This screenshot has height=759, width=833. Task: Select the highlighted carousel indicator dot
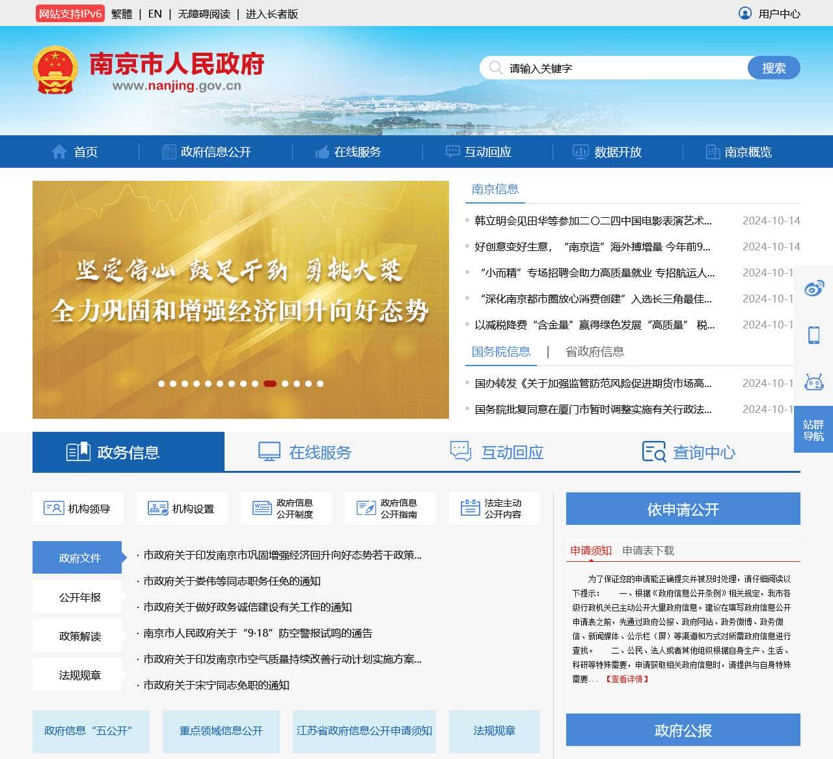(x=270, y=384)
